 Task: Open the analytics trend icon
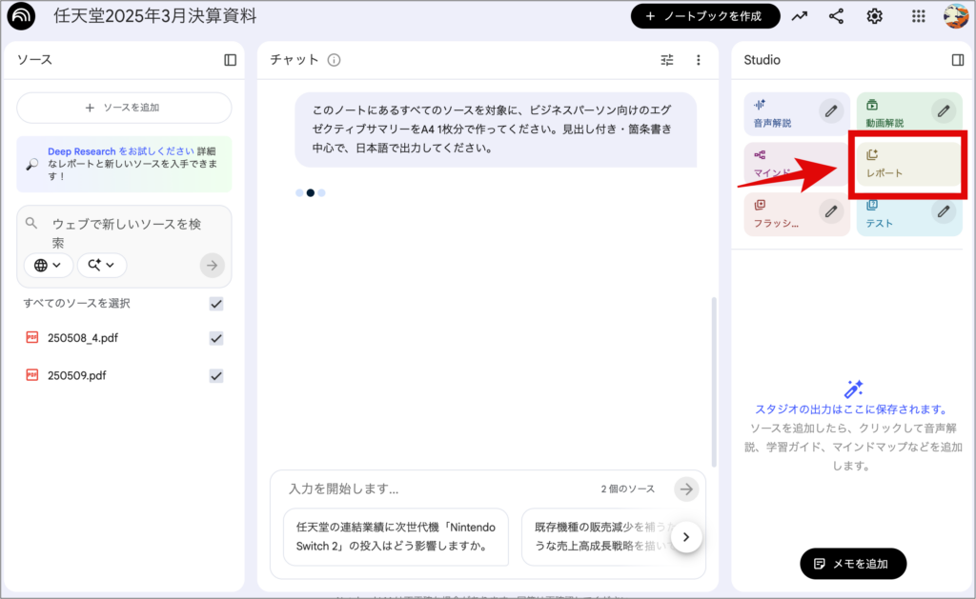click(x=799, y=16)
